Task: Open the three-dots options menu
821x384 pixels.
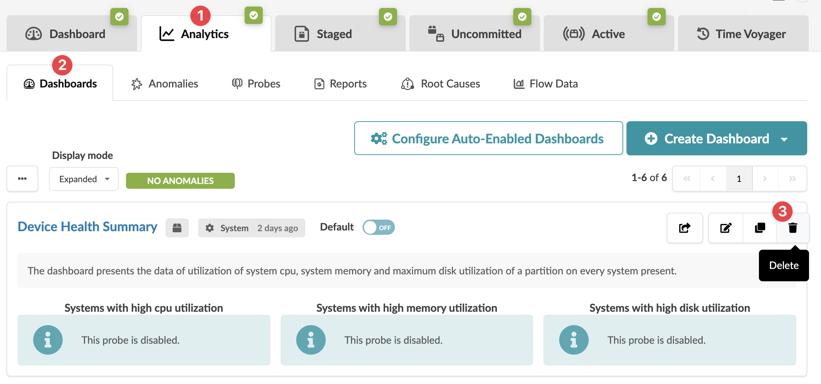Action: pos(23,179)
